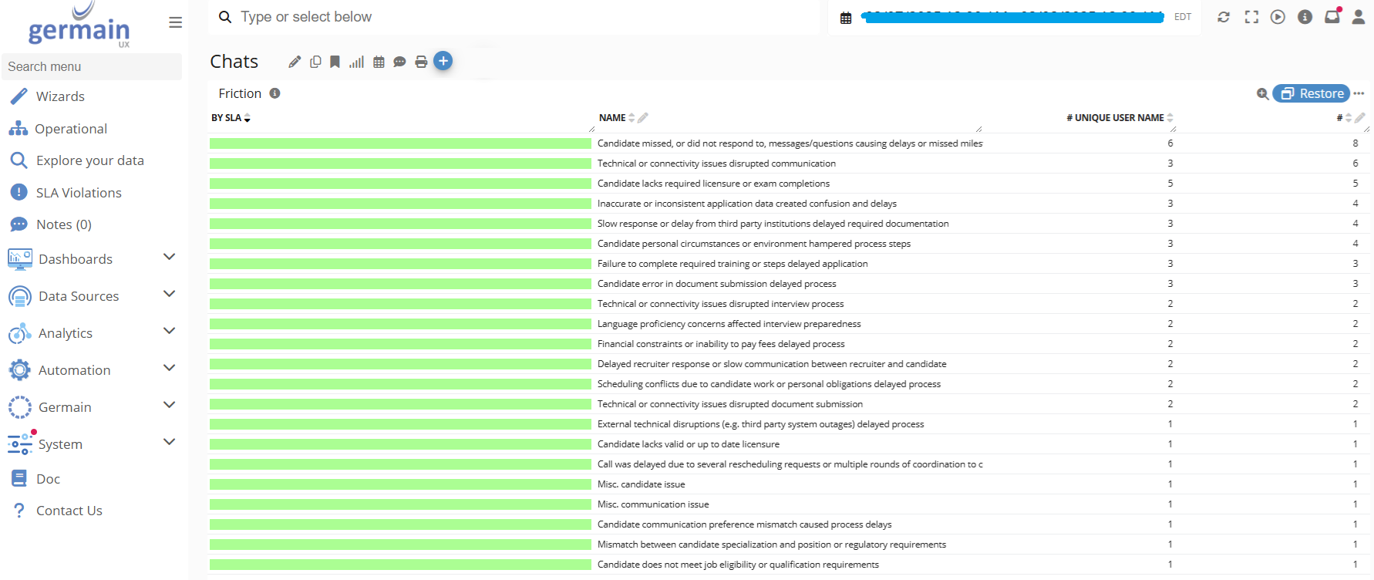Toggle sort on the BY SLA column
This screenshot has height=580, width=1374.
(x=247, y=118)
